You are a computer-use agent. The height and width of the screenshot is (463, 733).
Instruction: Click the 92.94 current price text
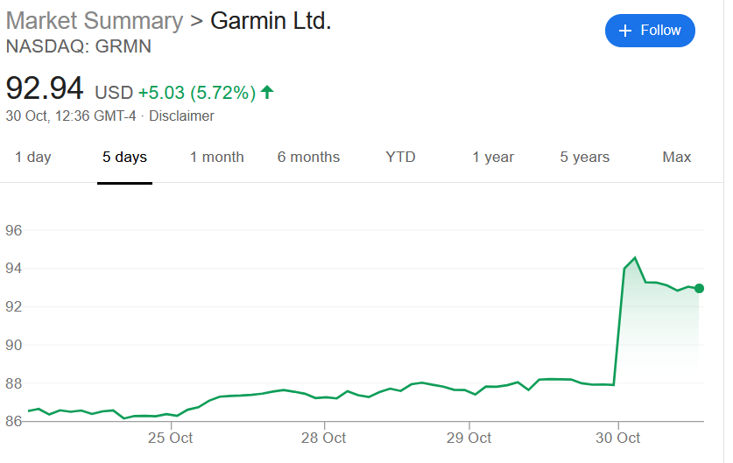[45, 88]
